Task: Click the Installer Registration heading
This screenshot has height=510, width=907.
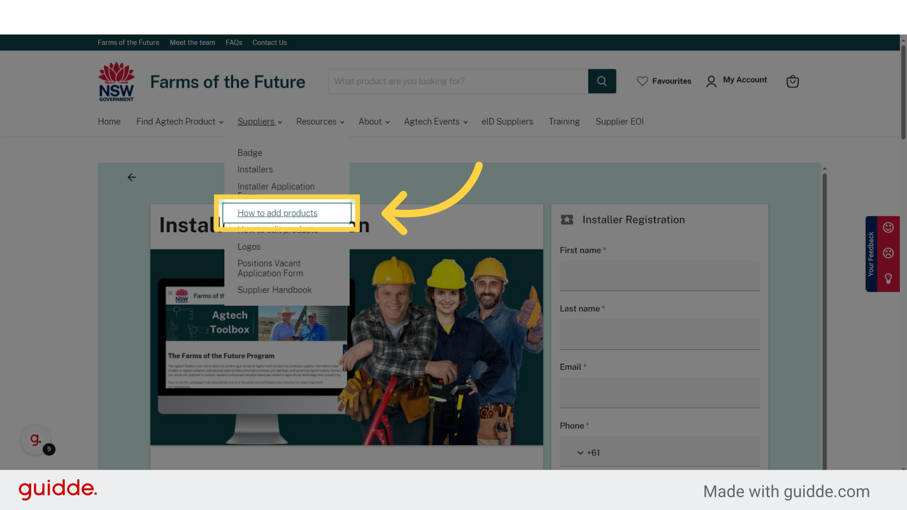Action: tap(633, 220)
